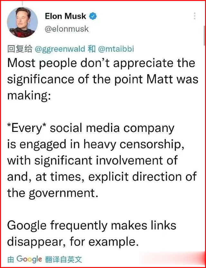
Task: Visit the @elonmusk handle
Action: [x=67, y=29]
